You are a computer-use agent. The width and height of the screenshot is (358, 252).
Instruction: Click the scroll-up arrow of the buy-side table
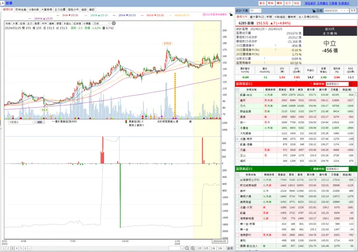(x=355, y=94)
